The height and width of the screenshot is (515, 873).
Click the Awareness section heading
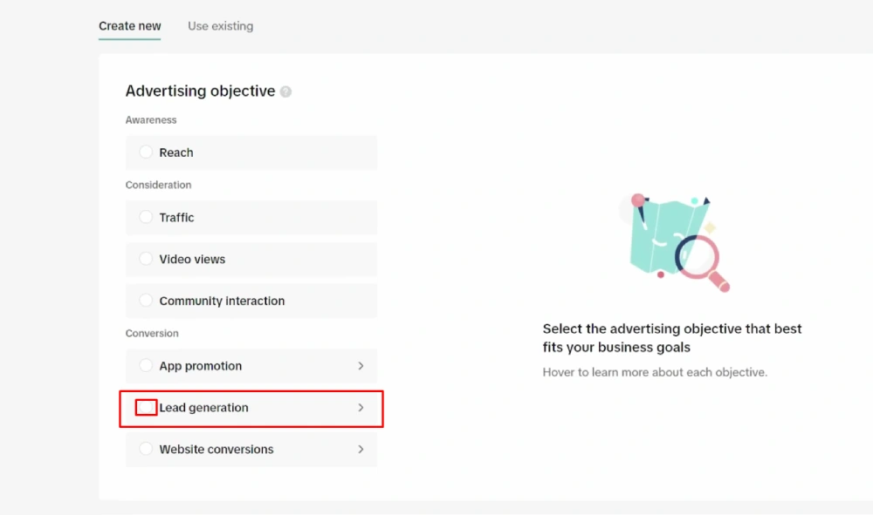pos(151,120)
